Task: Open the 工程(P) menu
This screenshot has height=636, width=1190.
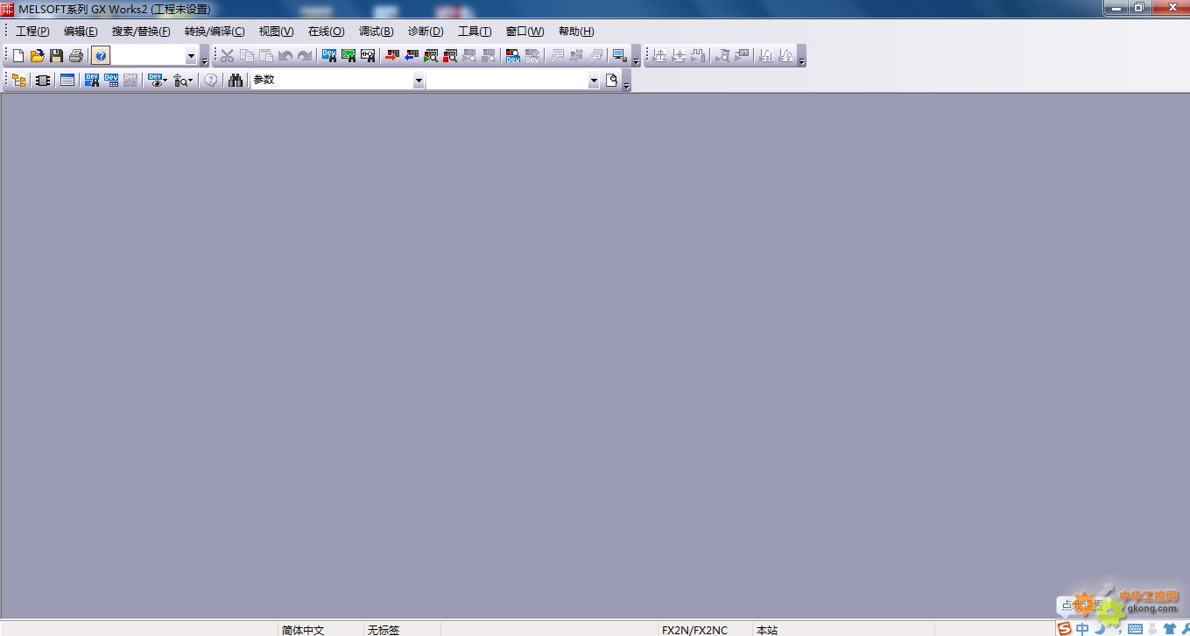Action: [x=32, y=32]
